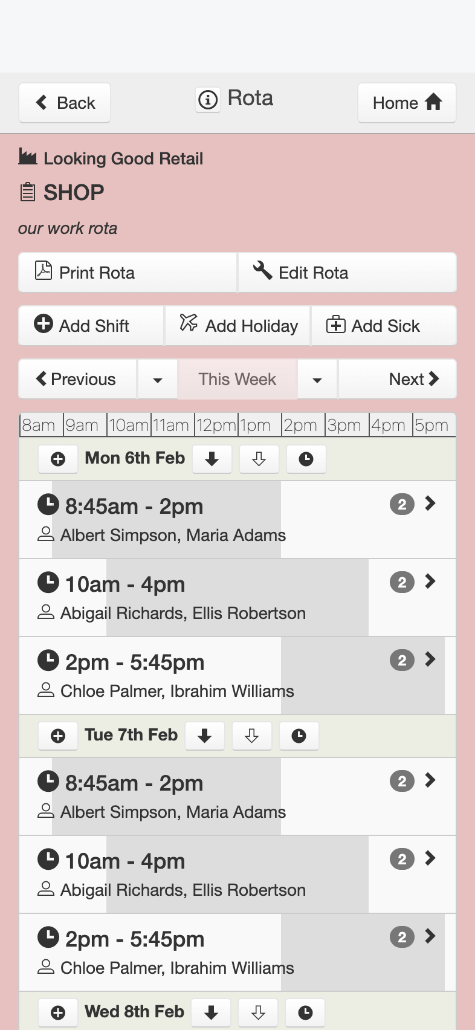Click the Print Rota button
The image size is (475, 1030).
[x=128, y=273]
